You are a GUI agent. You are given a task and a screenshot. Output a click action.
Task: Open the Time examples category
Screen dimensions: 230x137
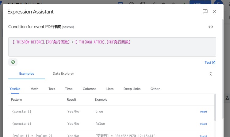[69, 89]
